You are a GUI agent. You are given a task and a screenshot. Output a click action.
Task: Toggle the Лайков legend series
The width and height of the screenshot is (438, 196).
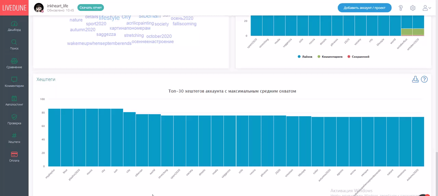(305, 57)
